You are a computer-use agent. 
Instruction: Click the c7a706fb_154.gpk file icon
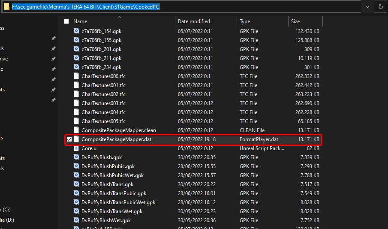(x=76, y=31)
